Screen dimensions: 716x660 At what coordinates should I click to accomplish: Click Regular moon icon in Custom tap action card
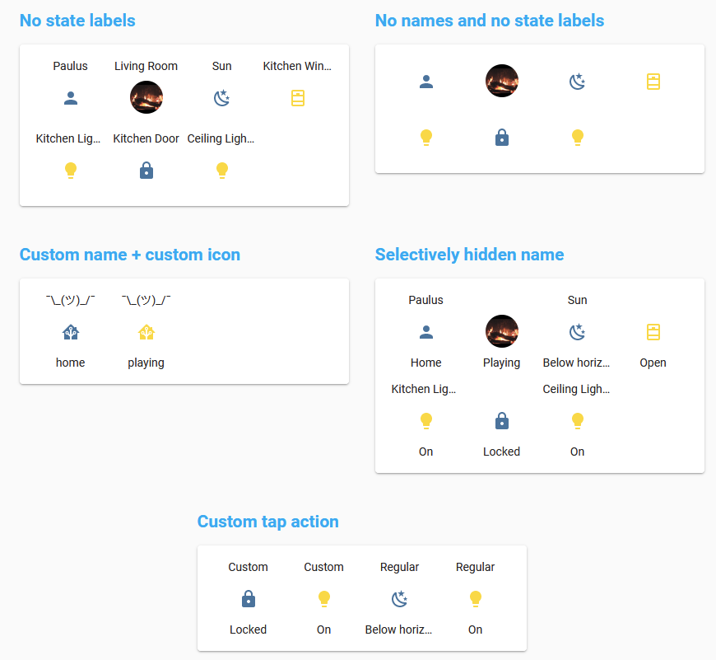[x=400, y=599]
